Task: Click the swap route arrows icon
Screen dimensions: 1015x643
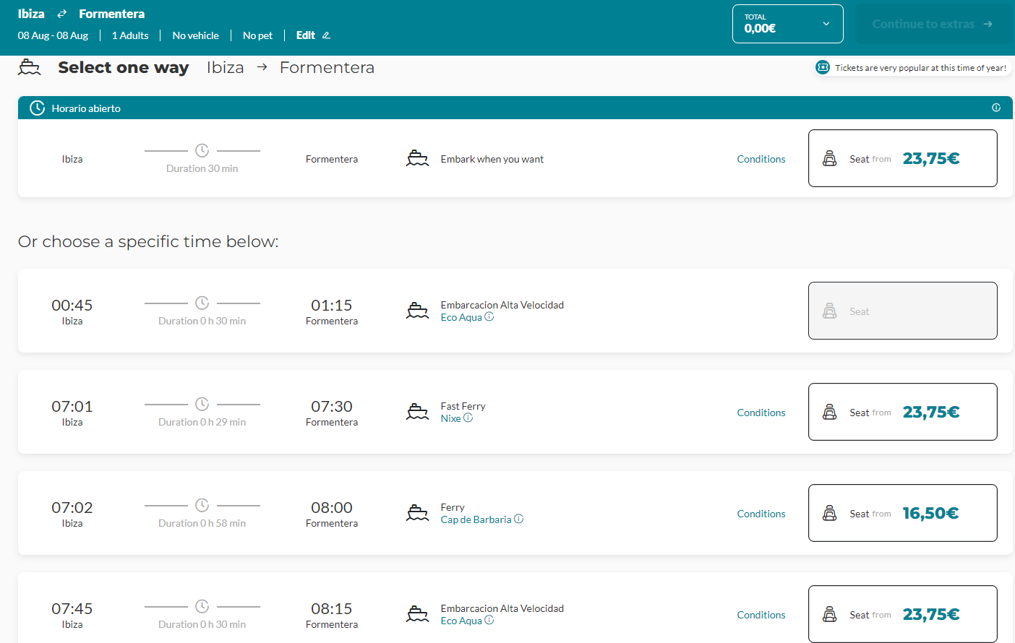Action: coord(62,14)
